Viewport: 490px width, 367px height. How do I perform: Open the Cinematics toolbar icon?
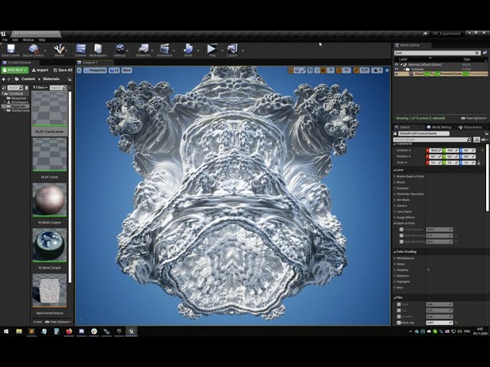(x=165, y=50)
